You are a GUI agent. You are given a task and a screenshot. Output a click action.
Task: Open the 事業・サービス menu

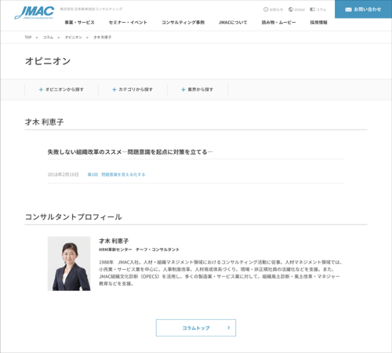79,23
